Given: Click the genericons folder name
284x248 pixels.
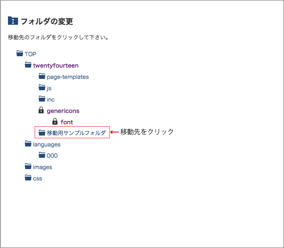Looking at the screenshot, I should pos(63,111).
